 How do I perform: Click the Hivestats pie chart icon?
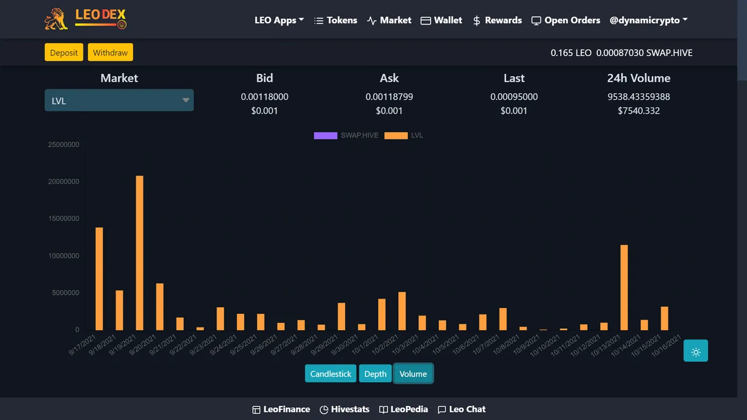point(324,409)
